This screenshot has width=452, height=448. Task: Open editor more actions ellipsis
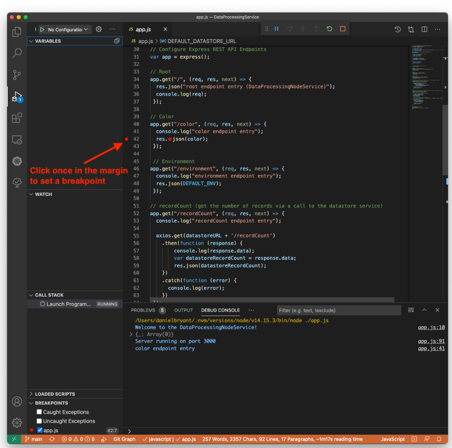tap(437, 29)
